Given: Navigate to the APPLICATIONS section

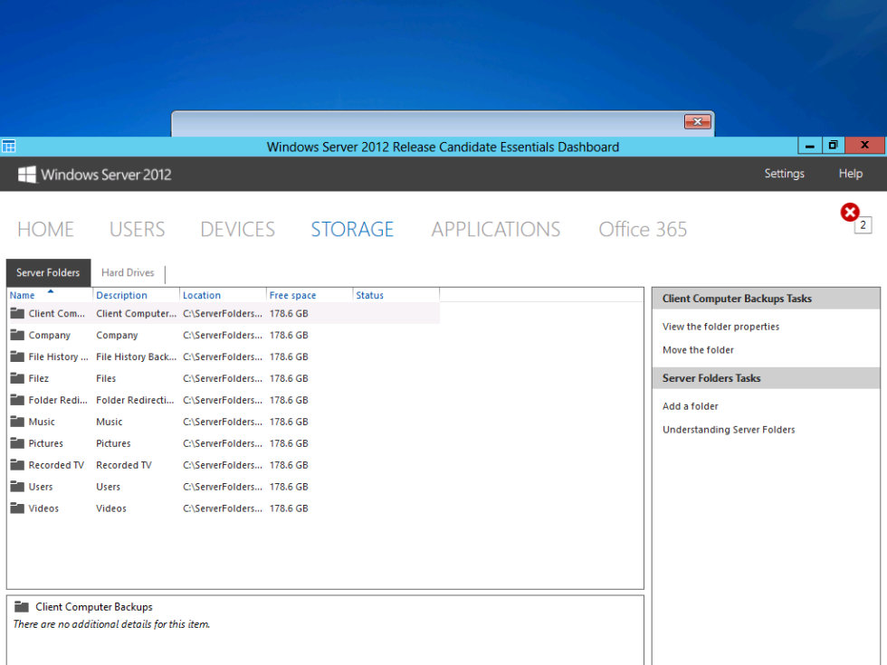Looking at the screenshot, I should [495, 229].
